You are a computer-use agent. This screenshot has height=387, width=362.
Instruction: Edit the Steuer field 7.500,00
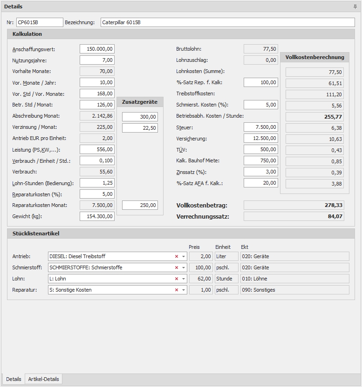(261, 127)
